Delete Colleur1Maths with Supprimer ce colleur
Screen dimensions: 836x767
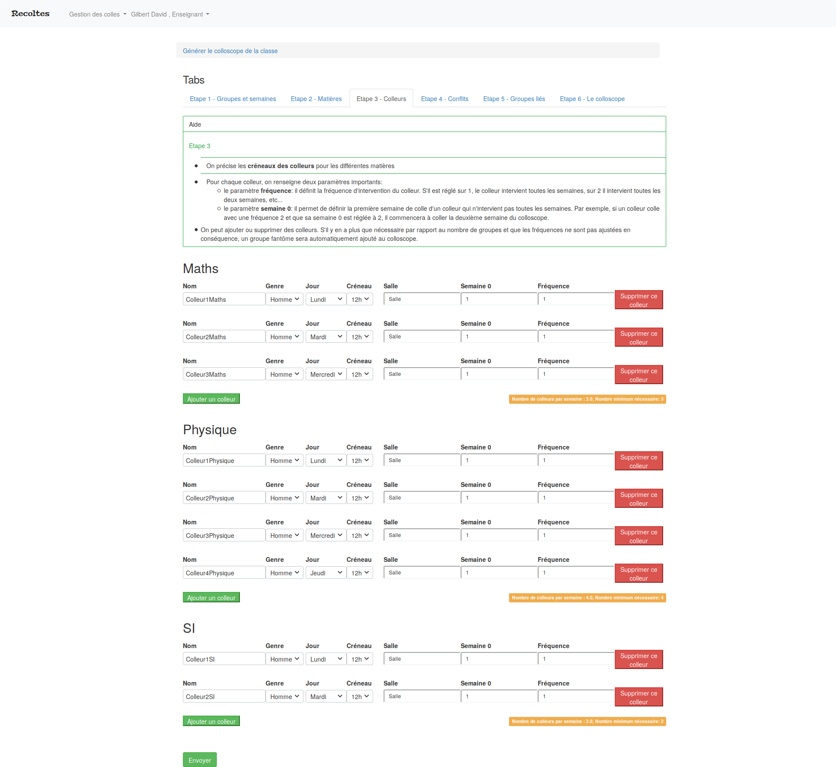click(x=639, y=300)
